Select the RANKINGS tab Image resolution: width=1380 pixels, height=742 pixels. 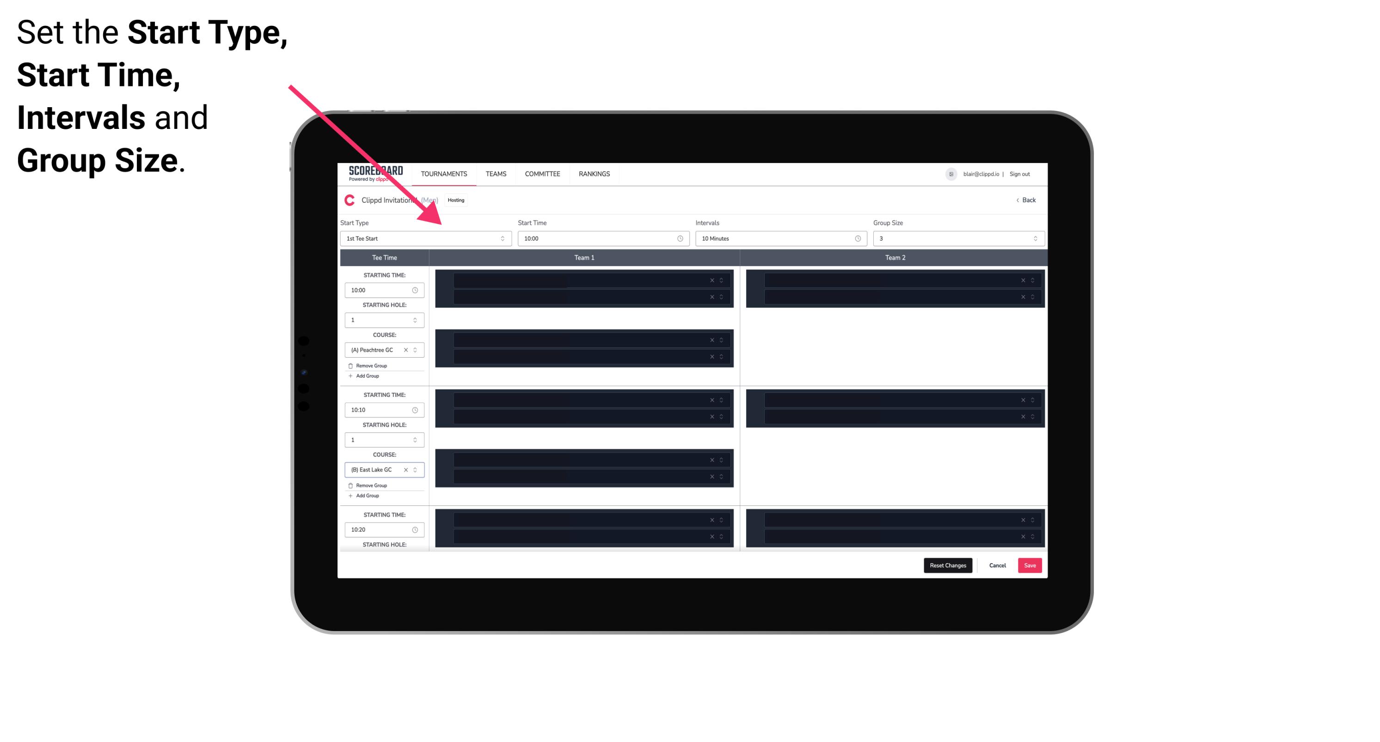point(595,174)
